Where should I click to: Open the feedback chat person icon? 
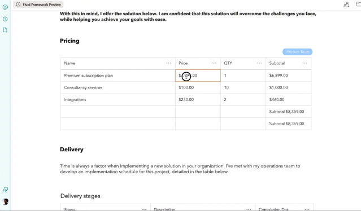coord(5,190)
